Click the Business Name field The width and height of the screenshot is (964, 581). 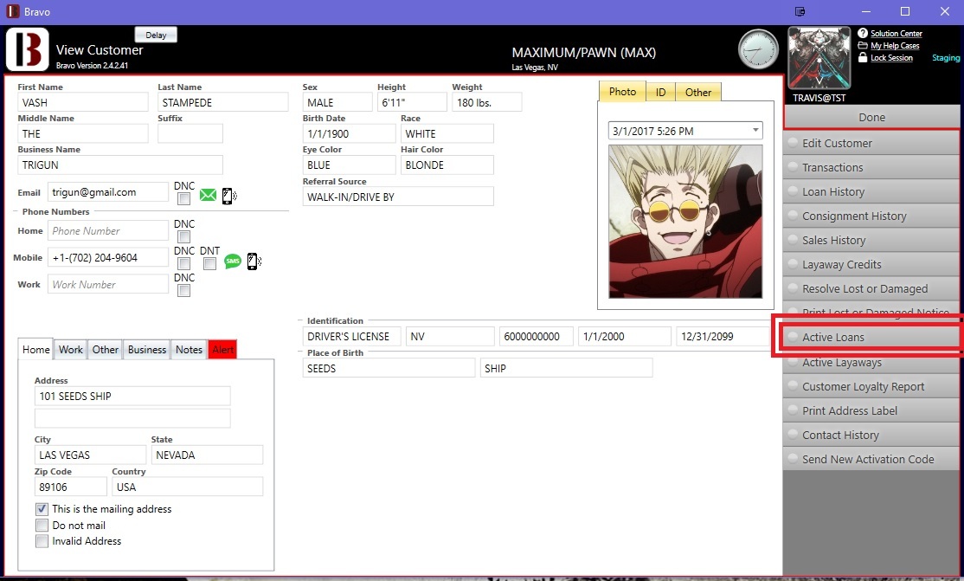pyautogui.click(x=120, y=165)
